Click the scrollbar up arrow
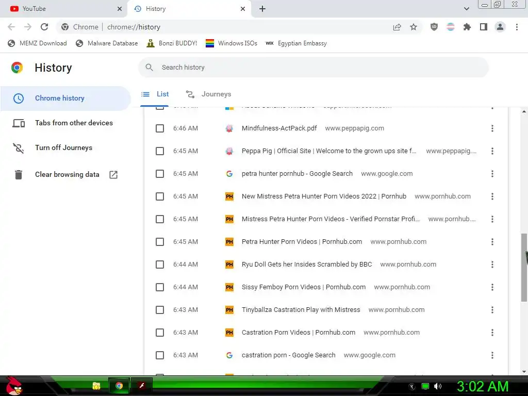528x396 pixels. coord(524,111)
